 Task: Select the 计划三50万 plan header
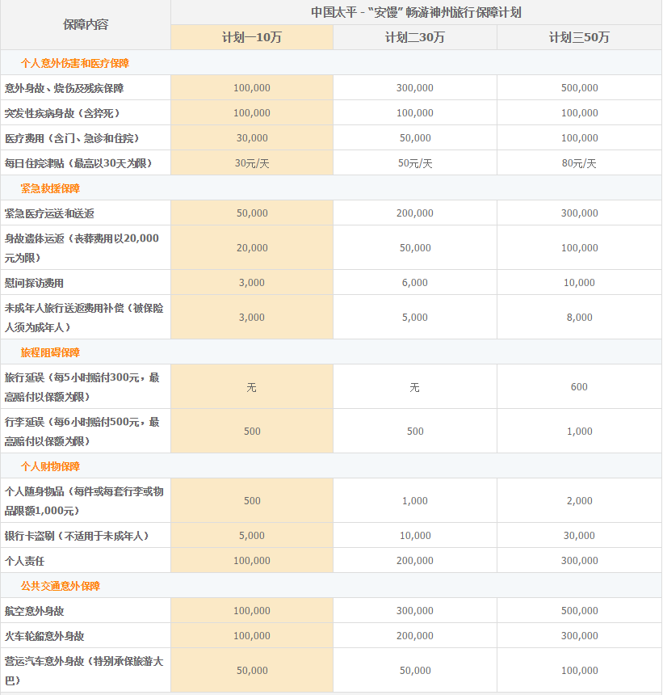point(579,37)
